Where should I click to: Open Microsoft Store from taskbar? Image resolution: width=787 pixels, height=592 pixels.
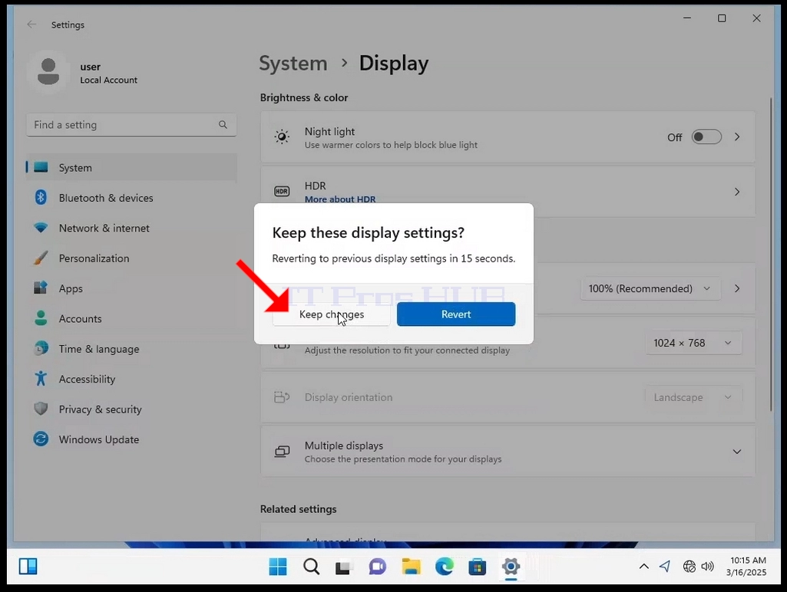point(478,567)
